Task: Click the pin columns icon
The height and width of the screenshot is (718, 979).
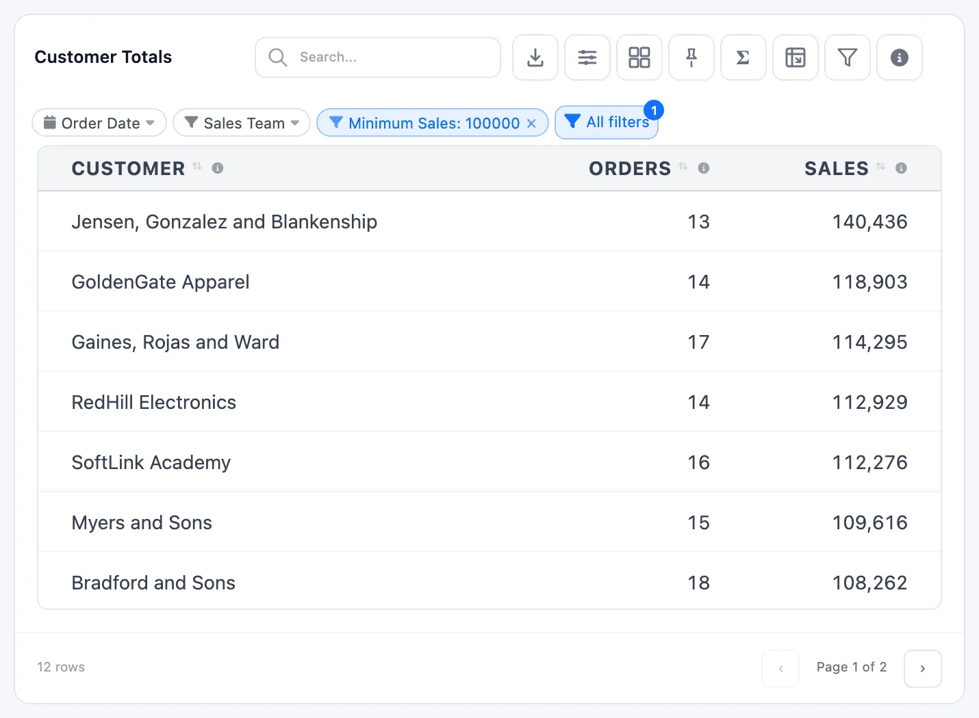Action: [691, 57]
